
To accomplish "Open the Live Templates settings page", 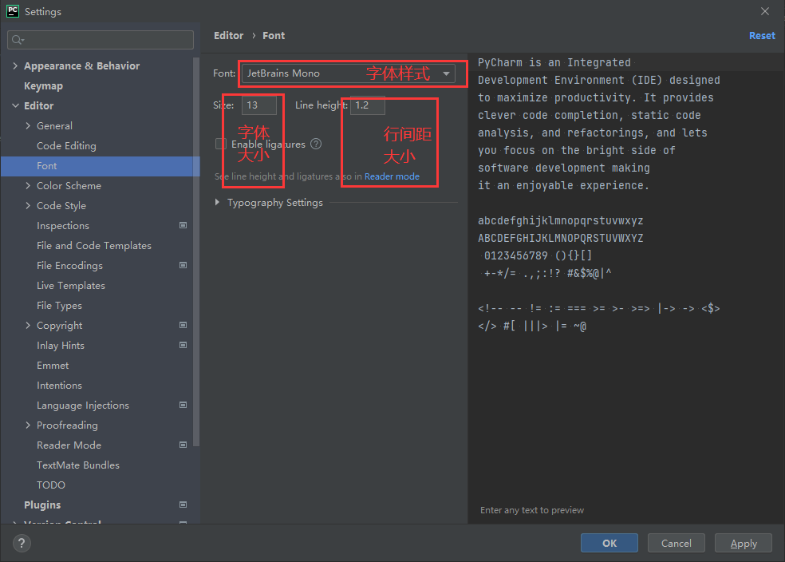I will pyautogui.click(x=70, y=286).
